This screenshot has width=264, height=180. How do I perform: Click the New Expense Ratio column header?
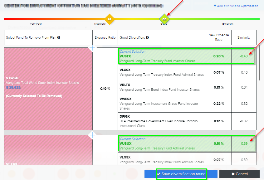tap(218, 37)
